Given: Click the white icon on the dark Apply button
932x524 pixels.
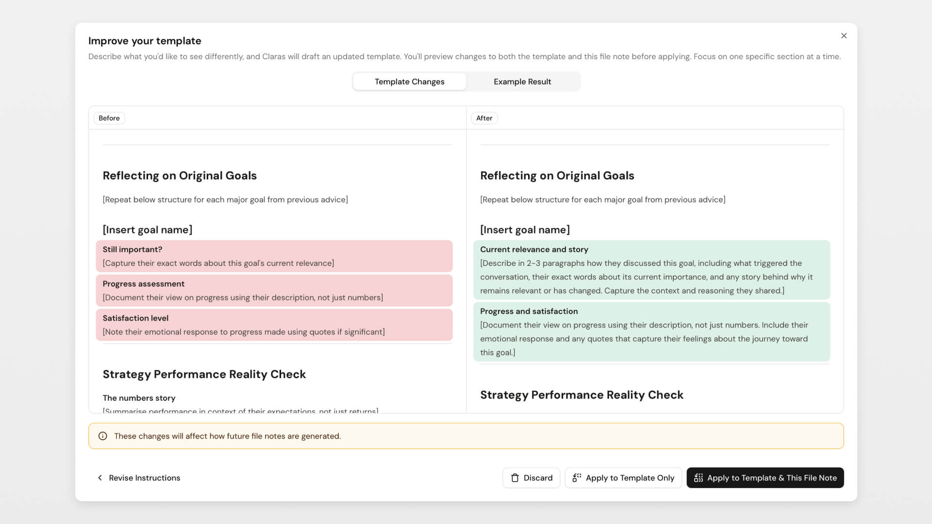Looking at the screenshot, I should pyautogui.click(x=698, y=477).
